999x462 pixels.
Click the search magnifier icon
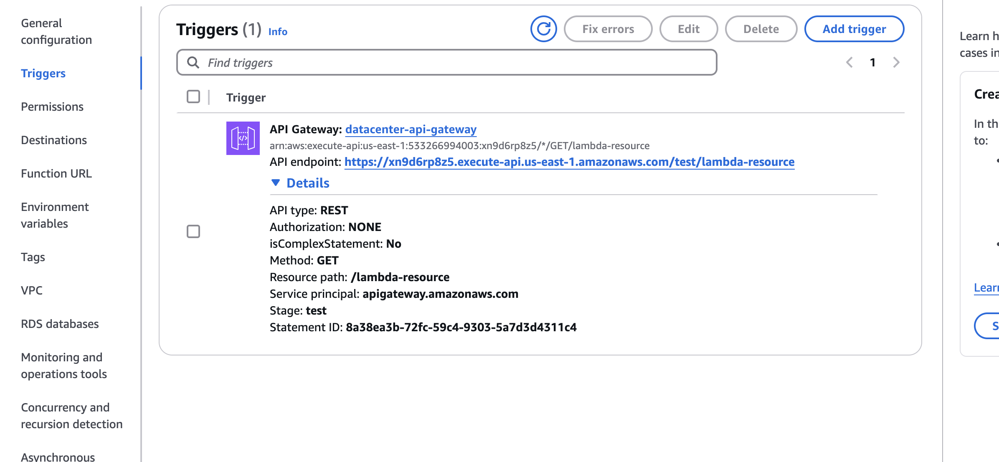click(193, 62)
